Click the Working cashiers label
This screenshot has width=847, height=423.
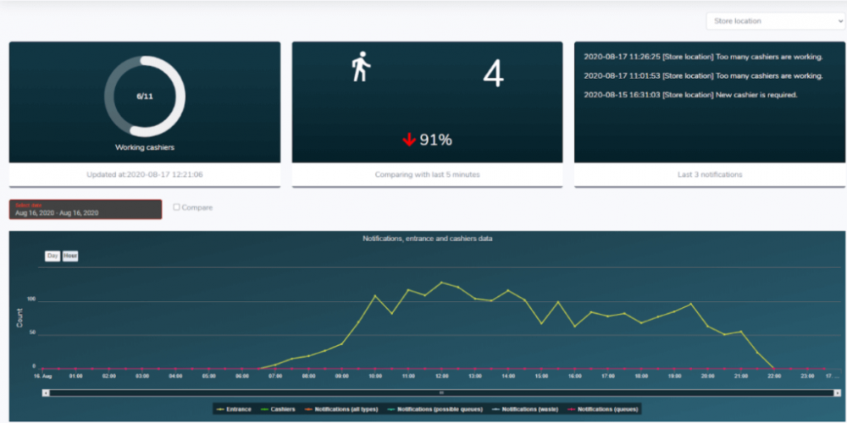(145, 146)
